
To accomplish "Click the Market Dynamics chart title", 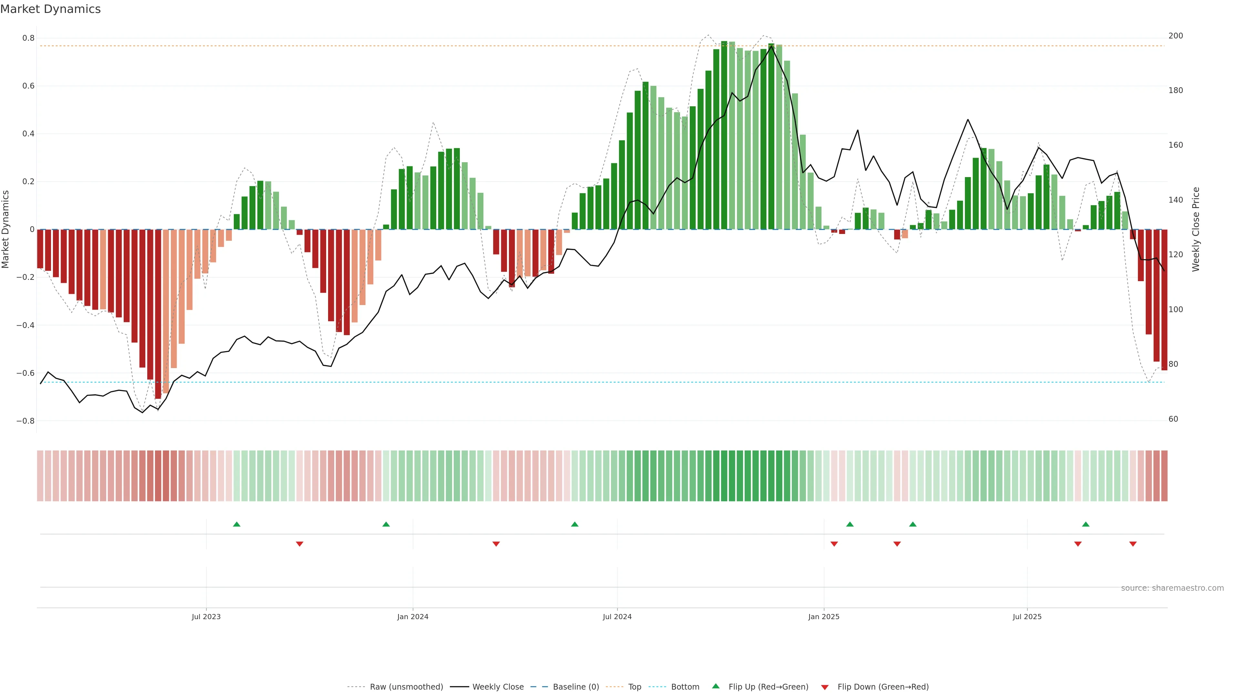I will [51, 9].
